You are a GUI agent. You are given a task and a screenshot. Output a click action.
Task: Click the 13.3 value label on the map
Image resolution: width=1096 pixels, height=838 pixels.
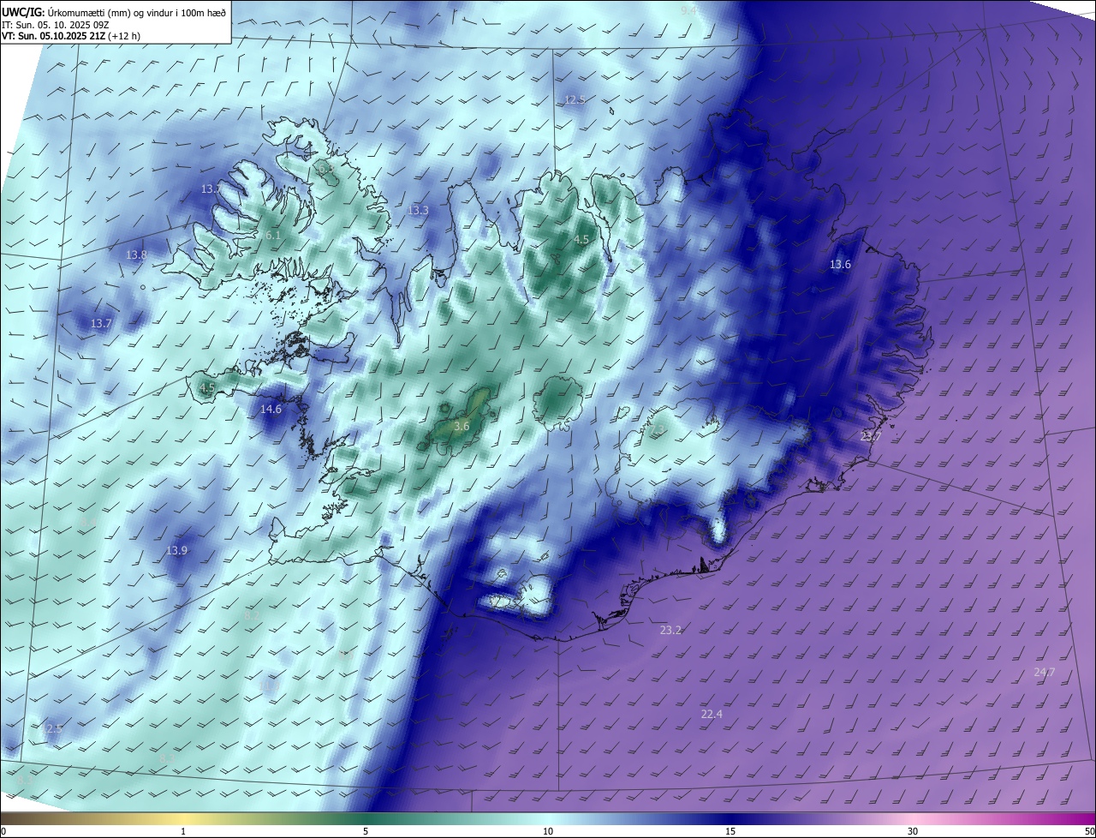(418, 211)
